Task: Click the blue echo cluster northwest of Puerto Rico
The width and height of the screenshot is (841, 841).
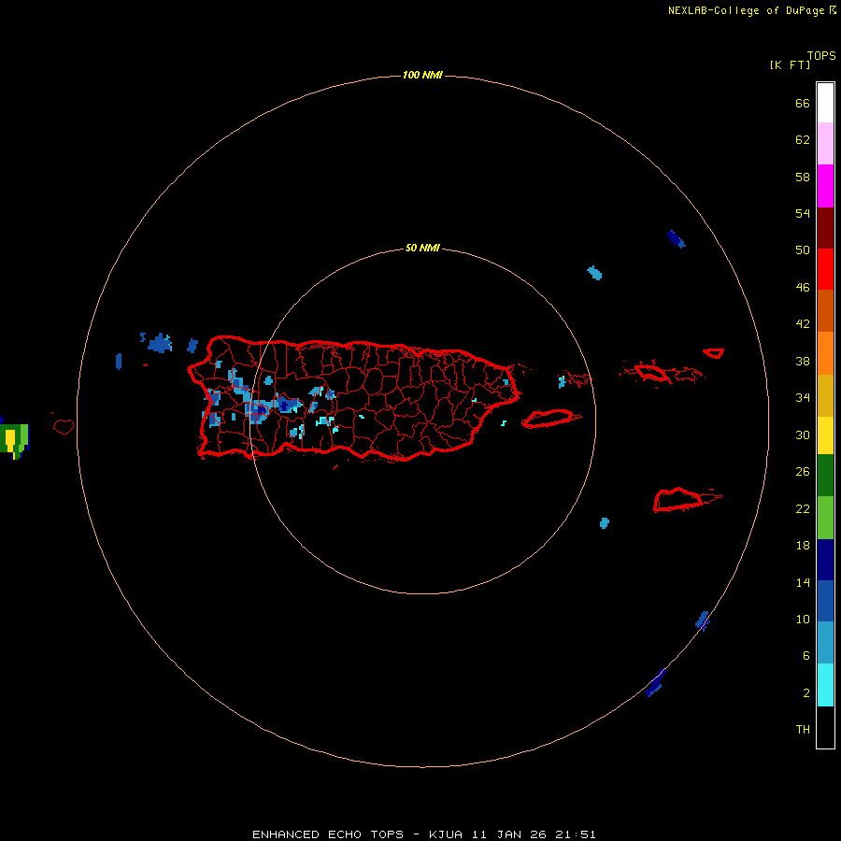Action: pyautogui.click(x=159, y=343)
